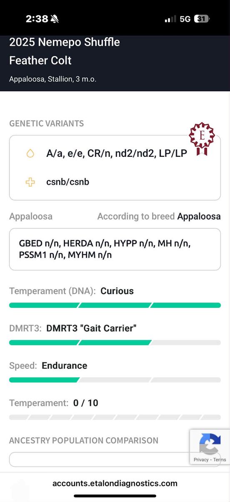Image resolution: width=230 pixels, height=502 pixels.
Task: Open the GBED HERDA HYPP breed panel box
Action: coord(115,249)
